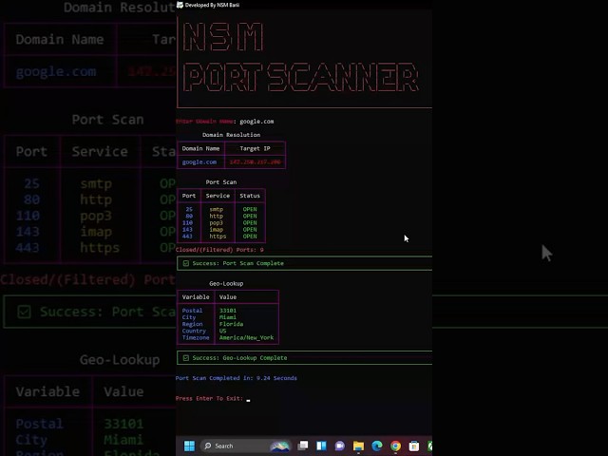Click the 'Port Scan' heading in terminal
Viewport: 608px width, 456px height.
[x=221, y=182]
